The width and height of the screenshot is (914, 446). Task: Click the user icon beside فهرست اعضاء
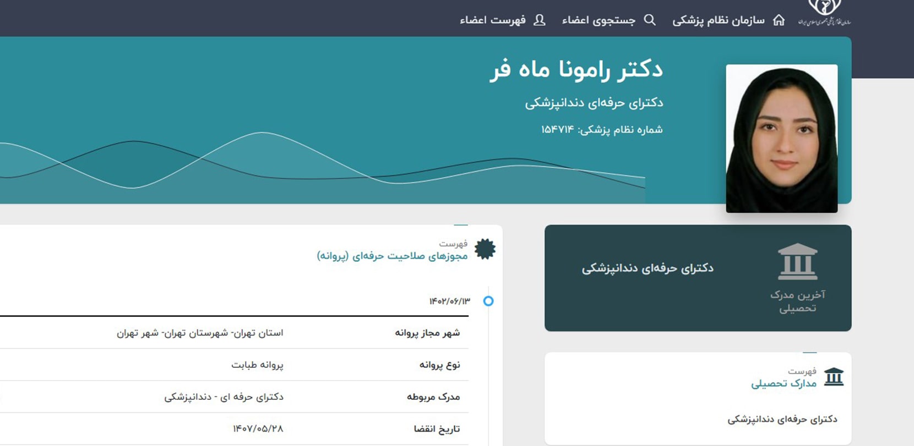[540, 20]
